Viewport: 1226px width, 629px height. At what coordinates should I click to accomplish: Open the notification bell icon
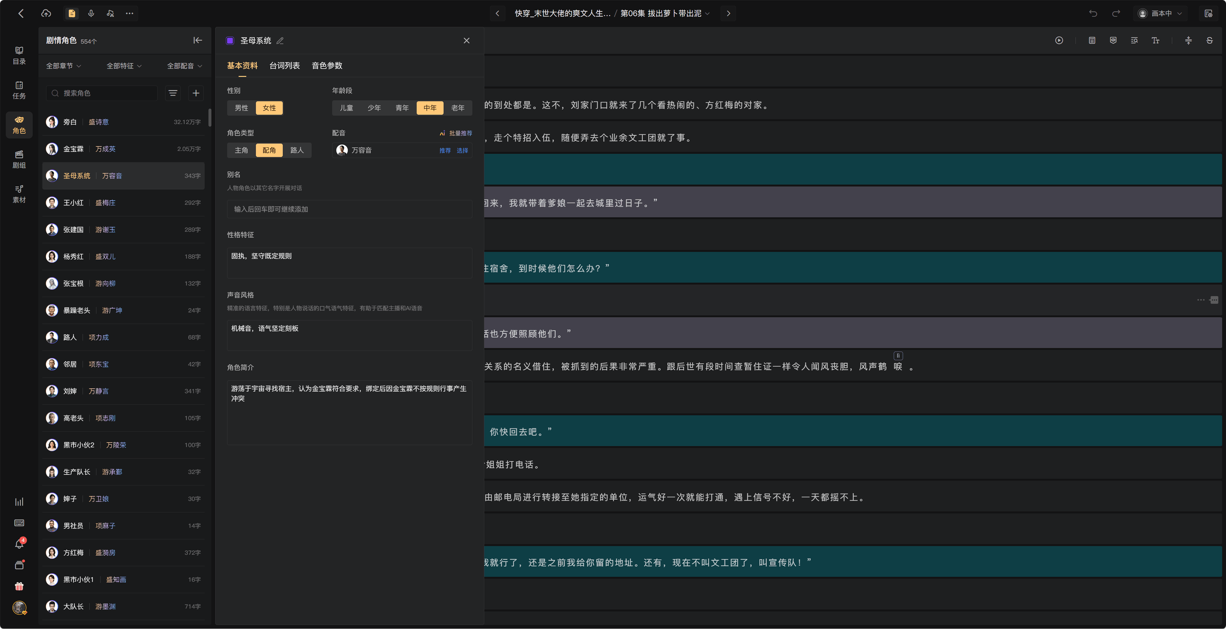19,544
